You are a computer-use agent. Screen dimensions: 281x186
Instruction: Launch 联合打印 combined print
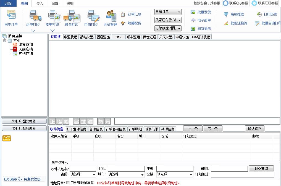(72, 18)
